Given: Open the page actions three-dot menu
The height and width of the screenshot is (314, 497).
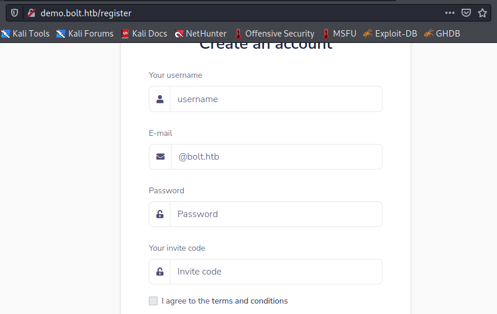Looking at the screenshot, I should 450,13.
